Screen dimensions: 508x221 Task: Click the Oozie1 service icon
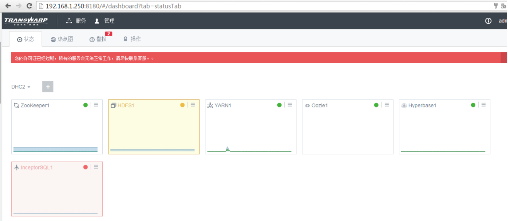(x=307, y=105)
